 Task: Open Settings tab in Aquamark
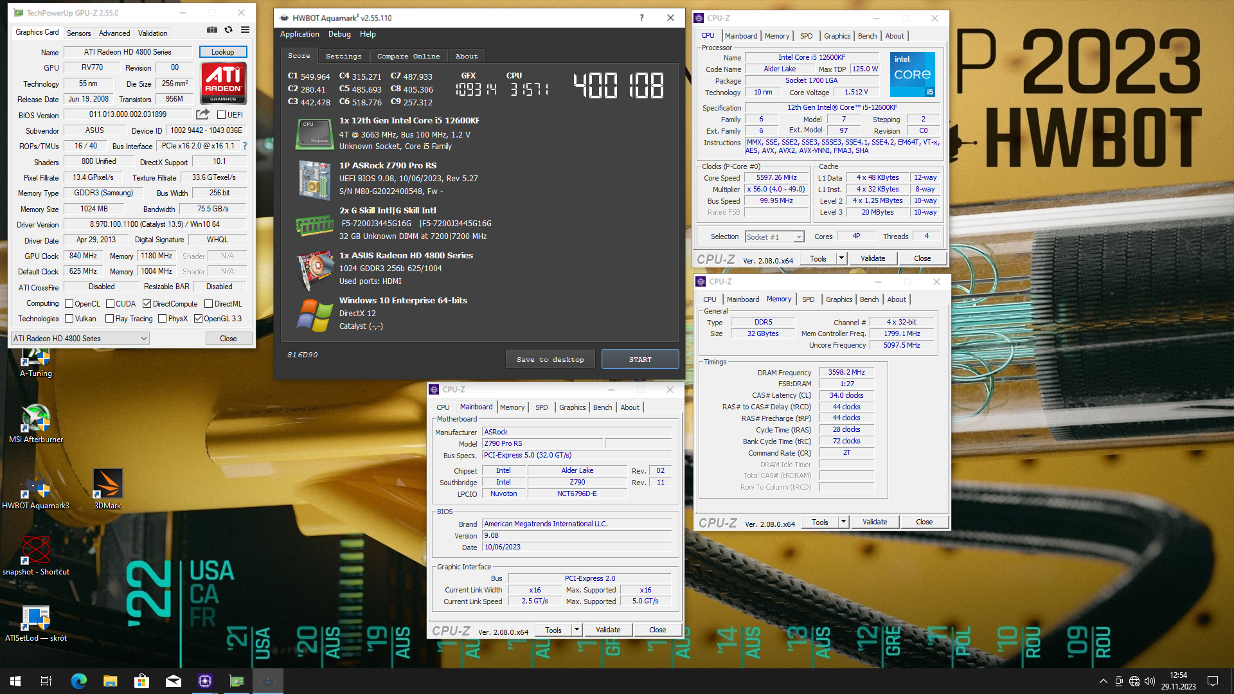pyautogui.click(x=343, y=57)
